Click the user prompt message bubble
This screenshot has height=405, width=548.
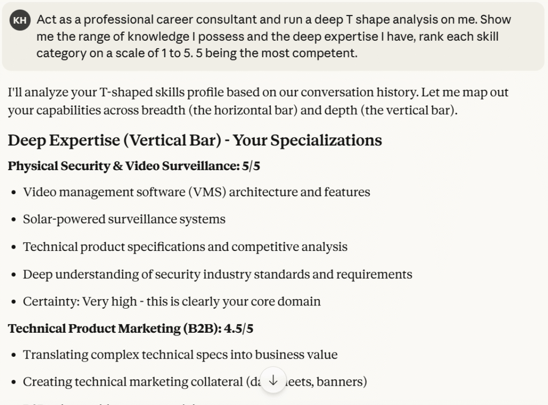click(x=273, y=36)
